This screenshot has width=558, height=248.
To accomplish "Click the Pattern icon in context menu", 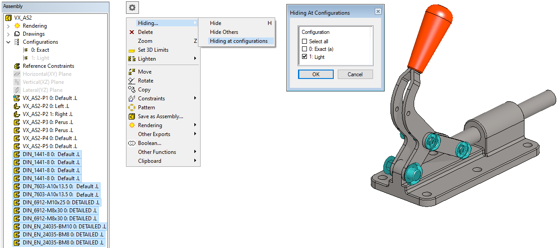I will tap(132, 107).
